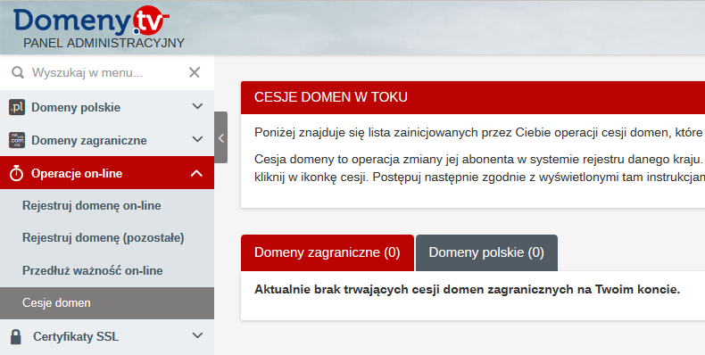Screen dimensions: 705x355
Task: Click the Domeny.tv logo
Action: point(91,21)
